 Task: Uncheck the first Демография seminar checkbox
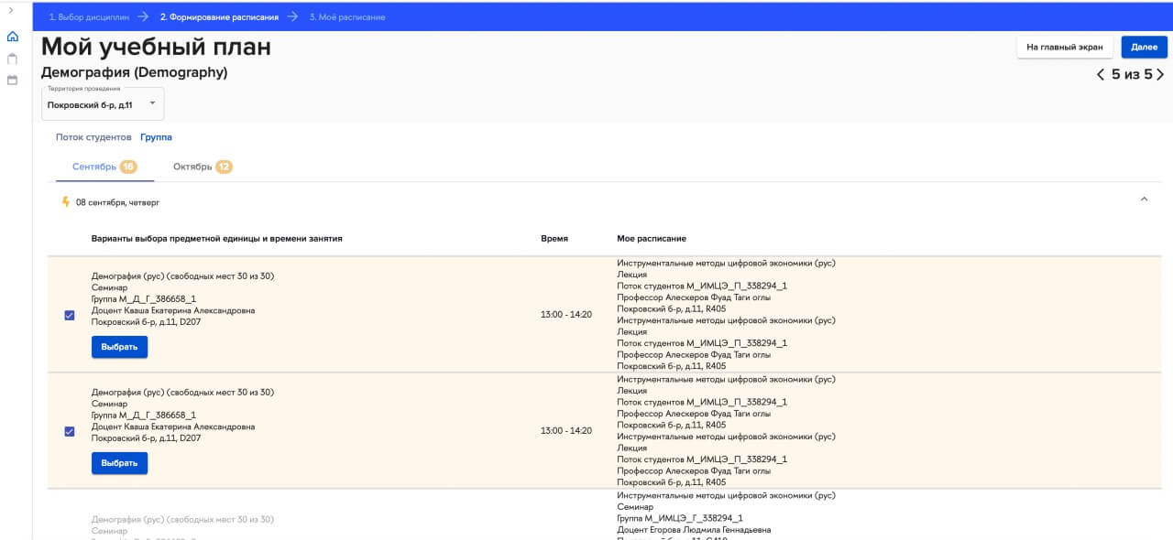point(70,316)
